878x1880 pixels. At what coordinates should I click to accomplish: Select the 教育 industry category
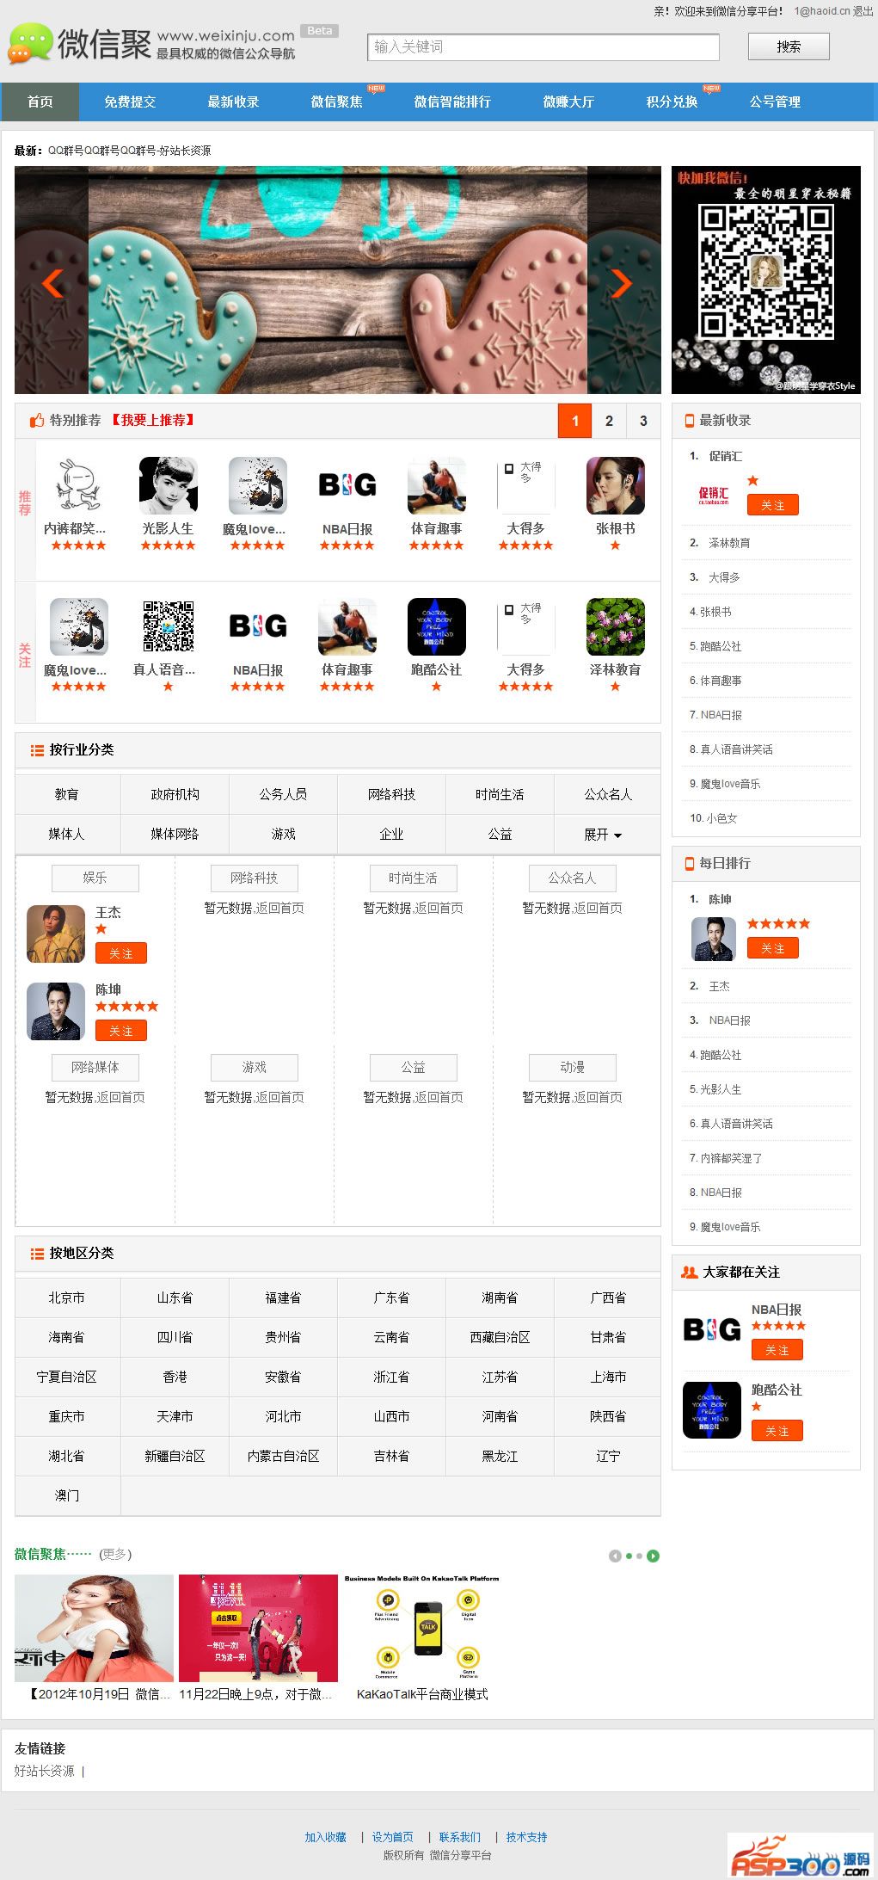tap(67, 794)
